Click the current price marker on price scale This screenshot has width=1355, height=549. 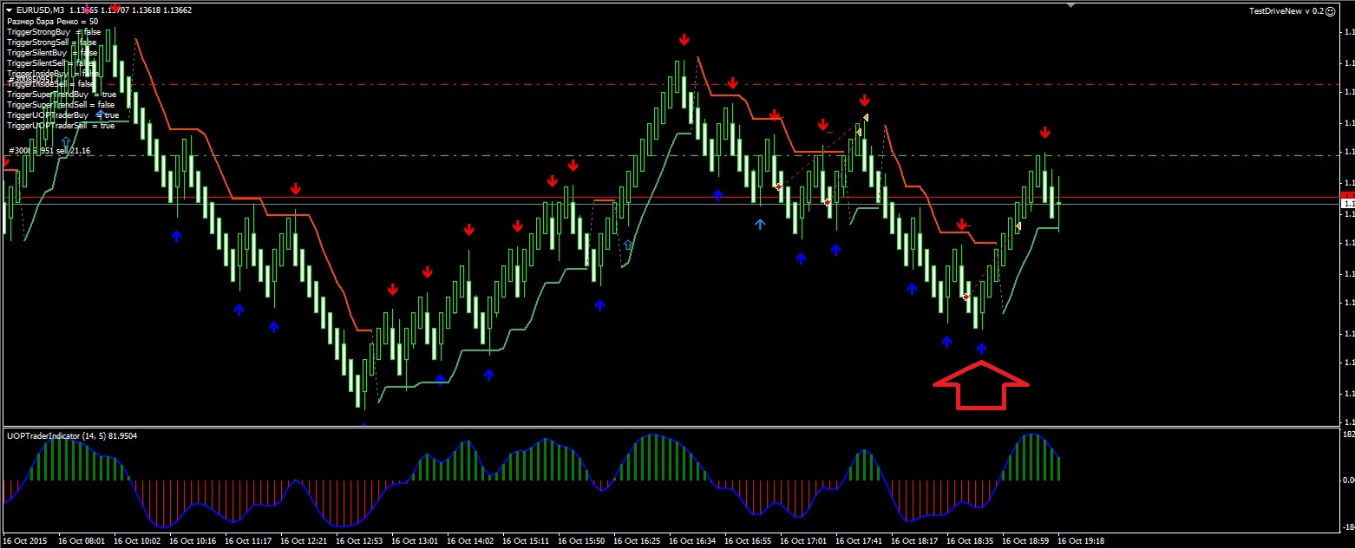click(1347, 203)
